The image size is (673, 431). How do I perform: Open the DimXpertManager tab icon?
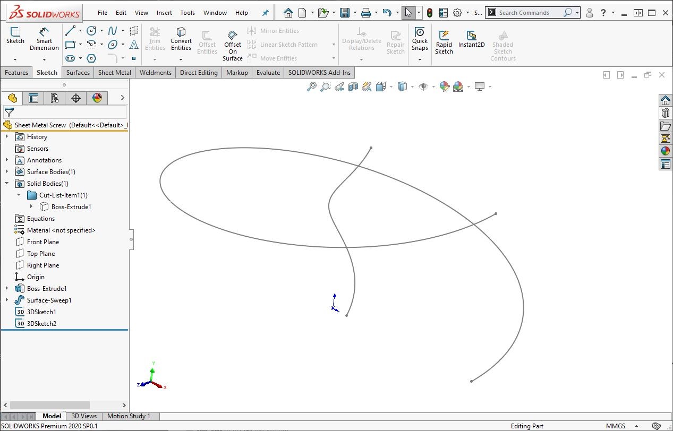[76, 98]
